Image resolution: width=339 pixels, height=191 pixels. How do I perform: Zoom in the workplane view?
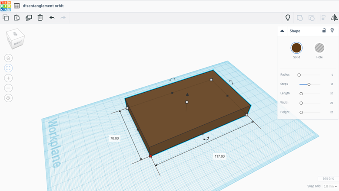(8, 78)
